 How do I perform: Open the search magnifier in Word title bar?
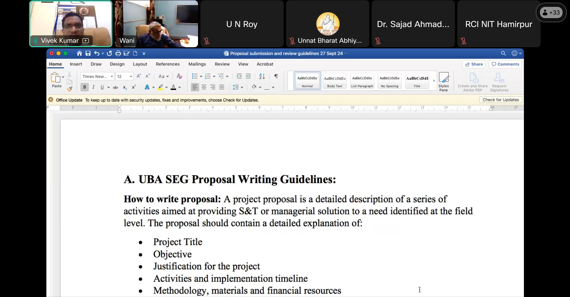[x=503, y=53]
